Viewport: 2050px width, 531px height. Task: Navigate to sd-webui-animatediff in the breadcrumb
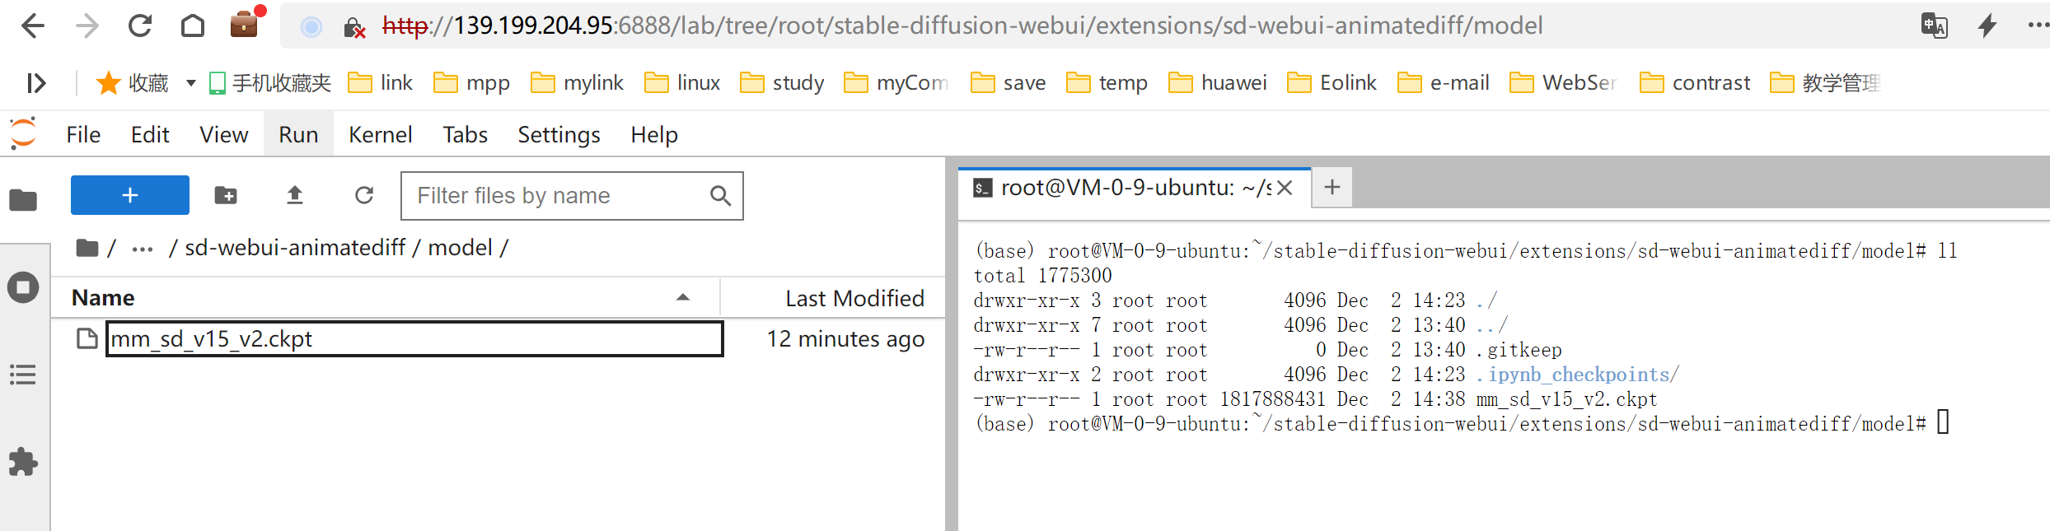[x=295, y=248]
